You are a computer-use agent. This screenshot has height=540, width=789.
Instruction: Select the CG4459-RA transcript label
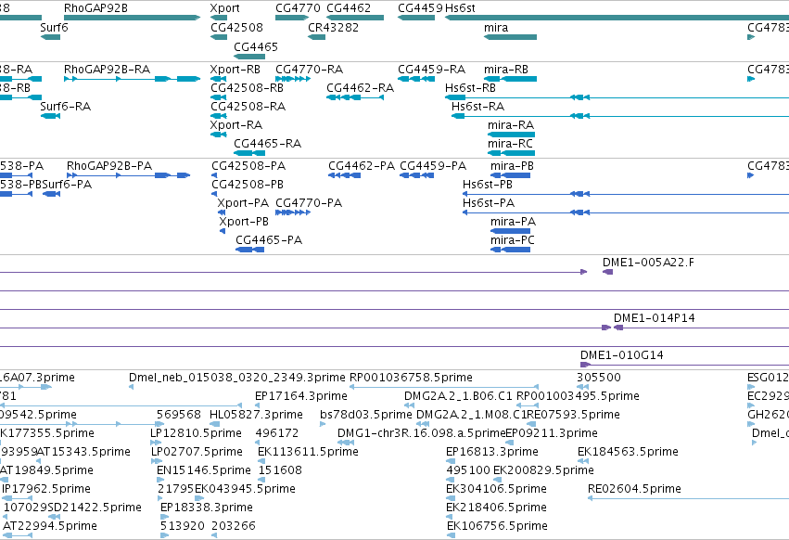coord(432,69)
